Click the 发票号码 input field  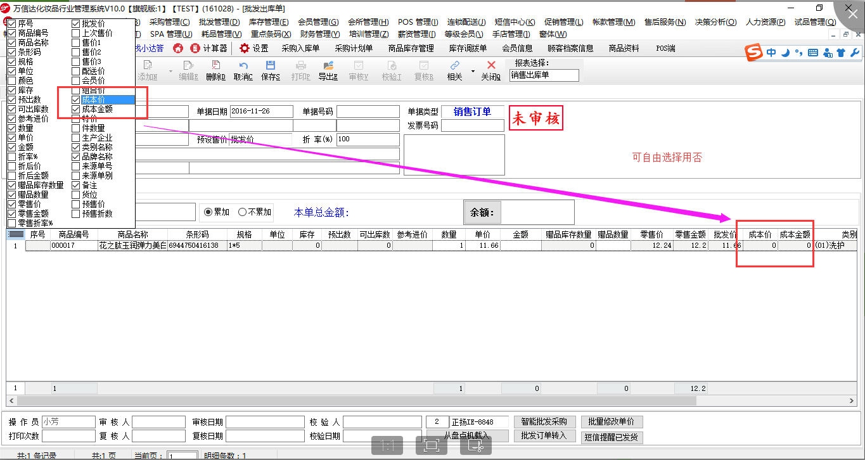click(473, 125)
